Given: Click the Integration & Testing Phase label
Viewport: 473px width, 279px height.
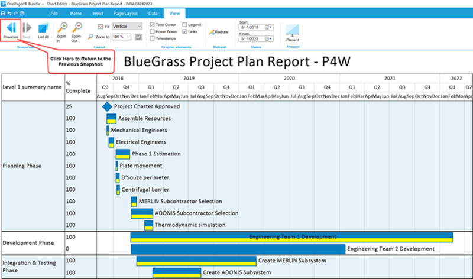Looking at the screenshot, I should click(x=29, y=267).
